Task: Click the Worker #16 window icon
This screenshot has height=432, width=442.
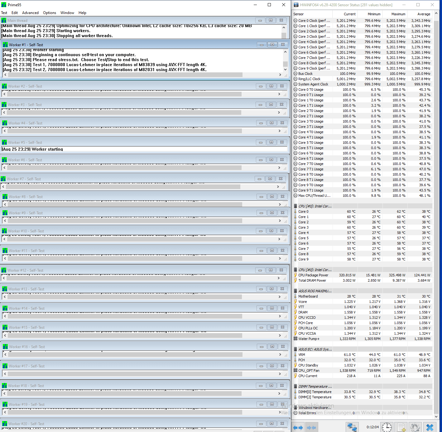Action: pyautogui.click(x=5, y=347)
